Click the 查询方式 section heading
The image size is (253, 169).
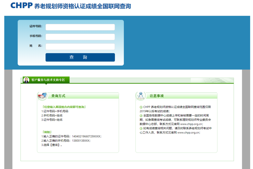(x=58, y=96)
